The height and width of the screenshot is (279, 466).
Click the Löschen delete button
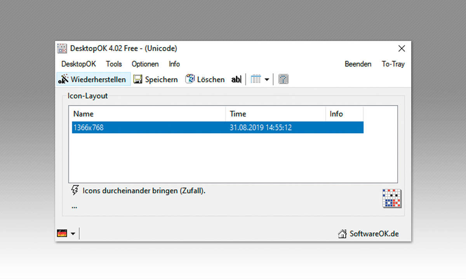(205, 79)
